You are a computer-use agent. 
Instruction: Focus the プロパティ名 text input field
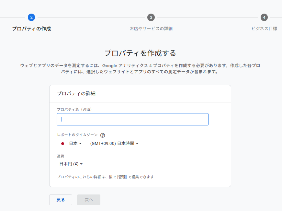coord(132,119)
